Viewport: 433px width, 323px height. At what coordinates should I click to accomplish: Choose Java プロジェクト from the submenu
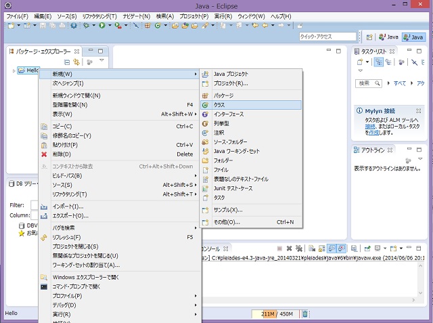[251, 74]
